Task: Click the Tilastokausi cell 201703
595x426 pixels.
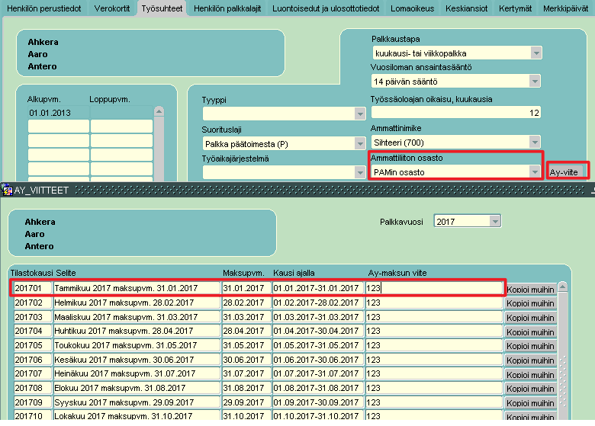Action: tap(33, 317)
